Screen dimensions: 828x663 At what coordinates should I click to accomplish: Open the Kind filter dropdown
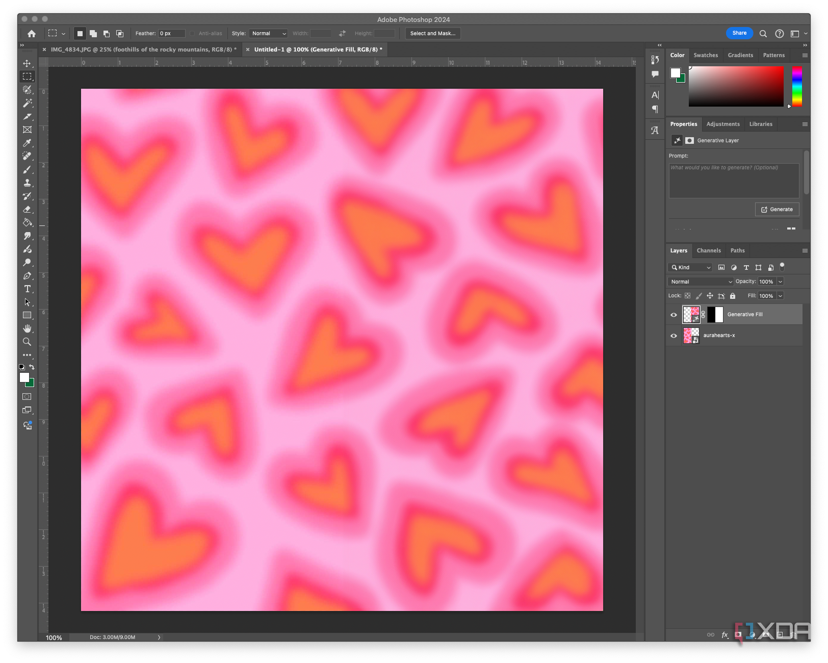pos(690,267)
